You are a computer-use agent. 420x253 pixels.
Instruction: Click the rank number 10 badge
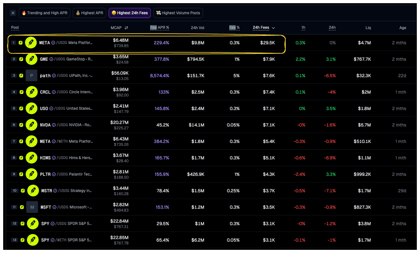15,190
